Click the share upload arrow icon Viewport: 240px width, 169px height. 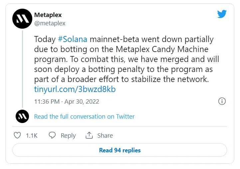[x=89, y=135]
